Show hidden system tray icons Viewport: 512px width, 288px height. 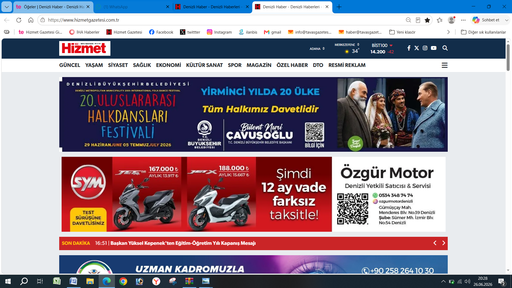pos(443,281)
